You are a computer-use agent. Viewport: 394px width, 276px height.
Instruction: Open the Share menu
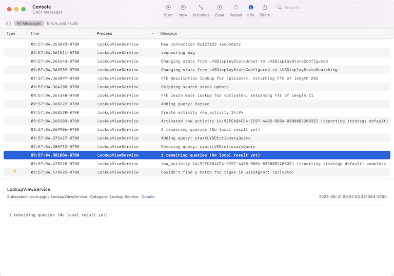click(x=265, y=11)
